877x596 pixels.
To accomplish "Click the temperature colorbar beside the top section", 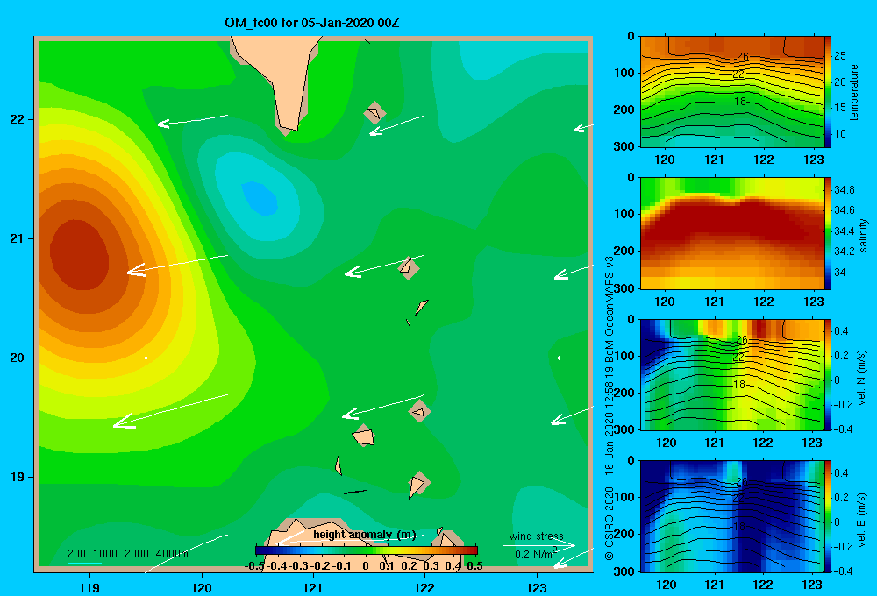I will pos(828,92).
